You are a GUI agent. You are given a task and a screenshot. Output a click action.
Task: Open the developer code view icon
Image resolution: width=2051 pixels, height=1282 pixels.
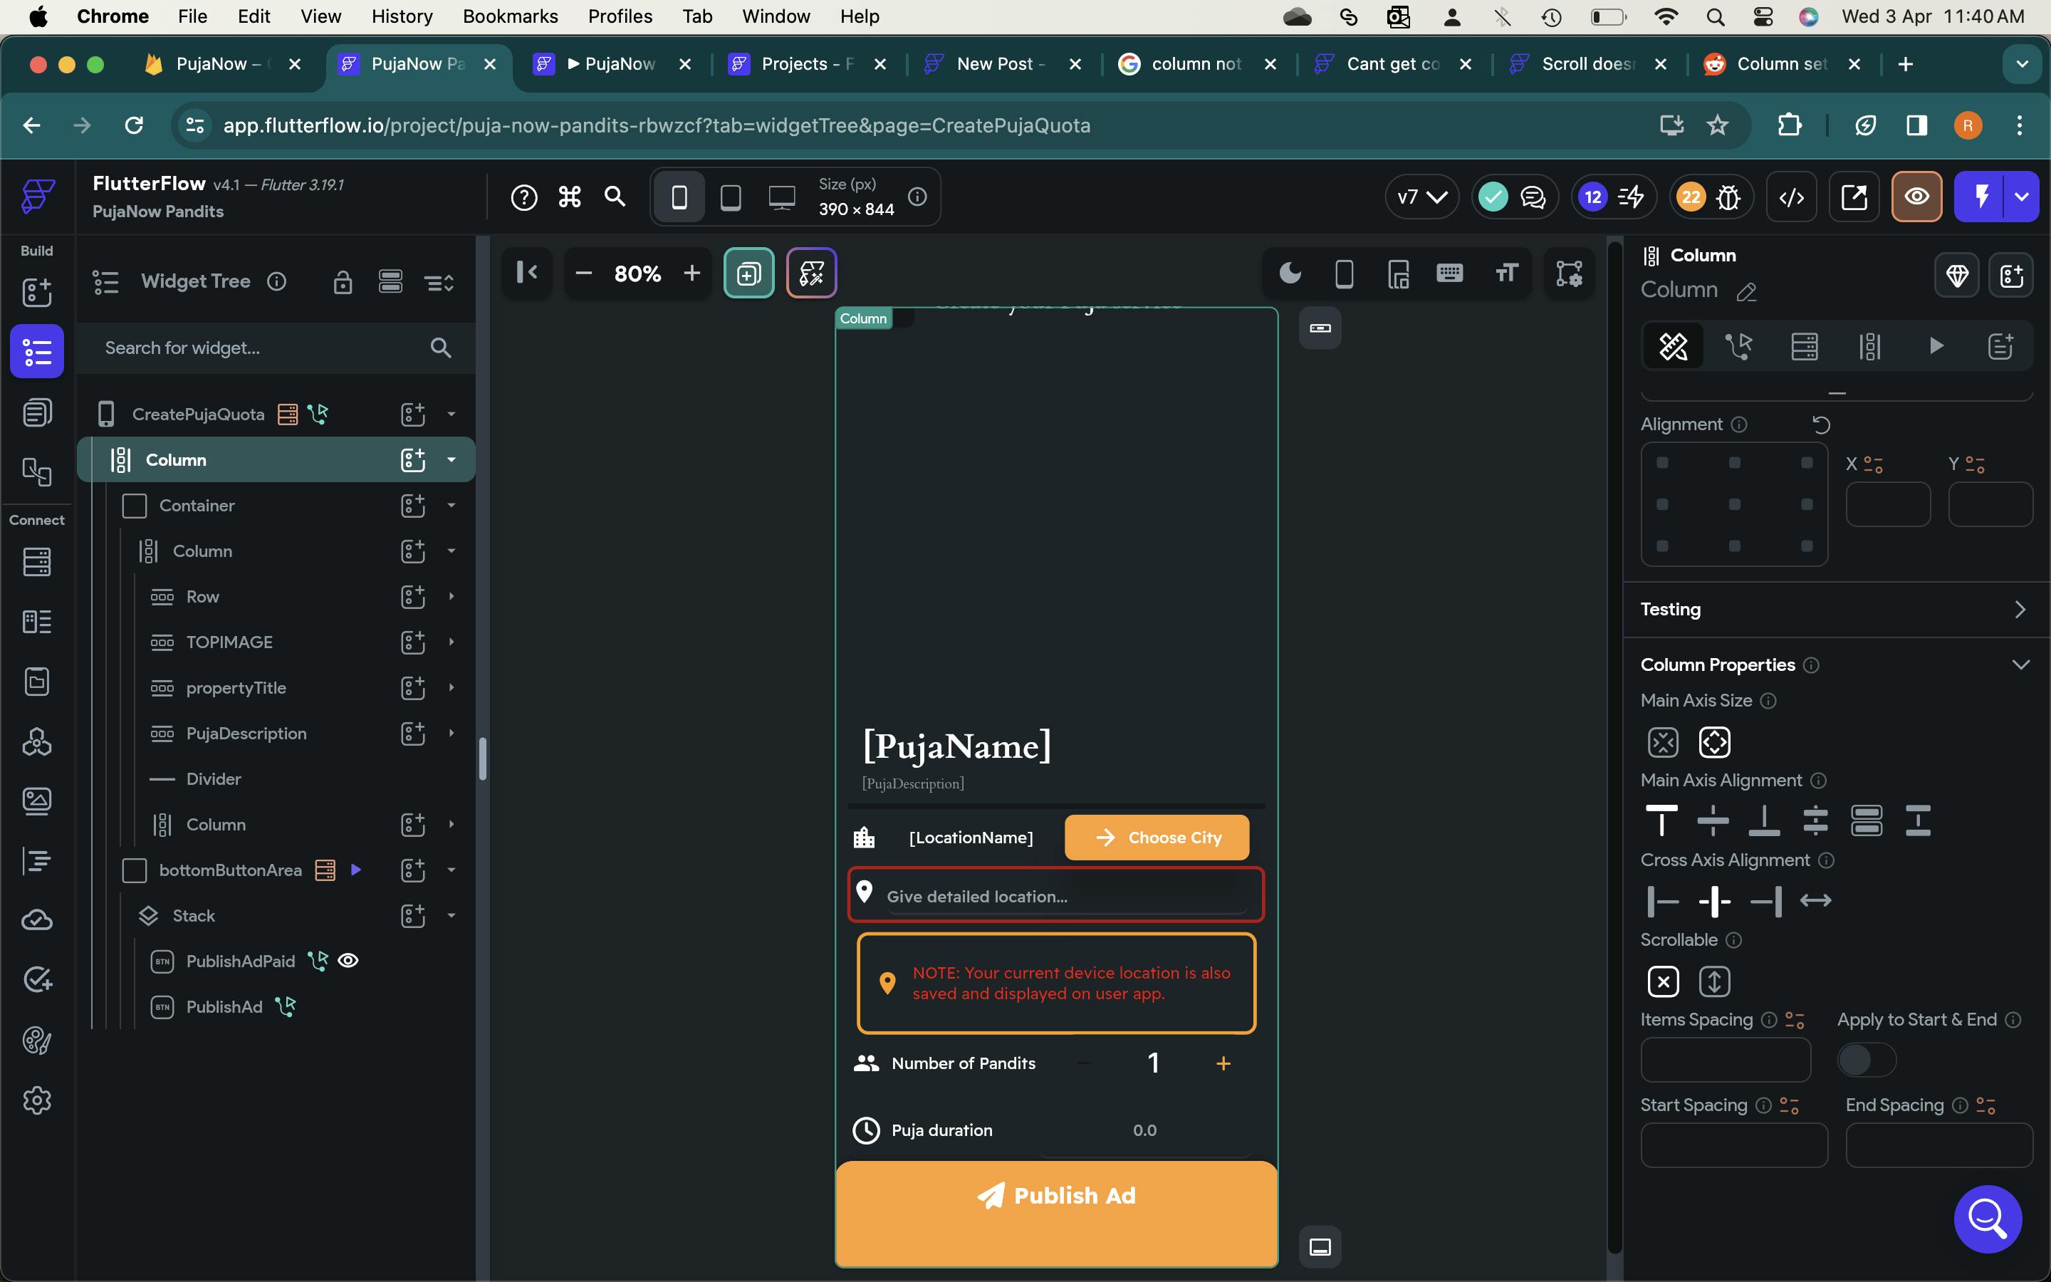coord(1791,197)
